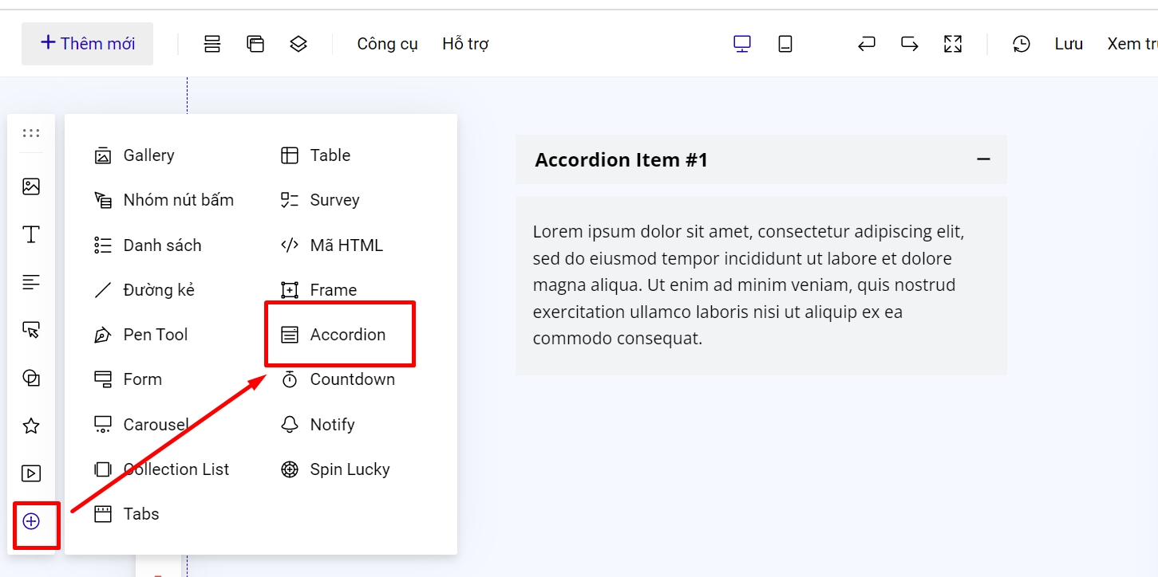Switch to mobile view mode

[785, 44]
